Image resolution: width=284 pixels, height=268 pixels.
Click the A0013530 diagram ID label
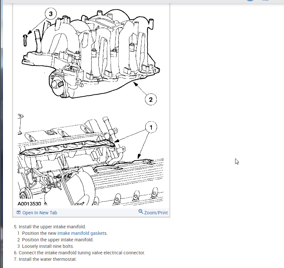(x=29, y=204)
